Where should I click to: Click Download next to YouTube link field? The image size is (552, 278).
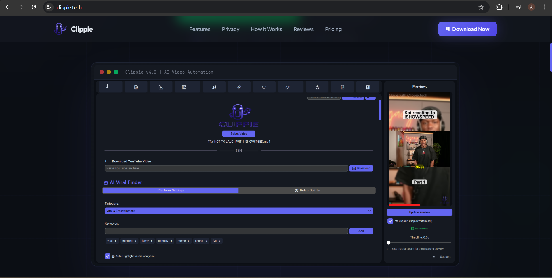point(361,168)
